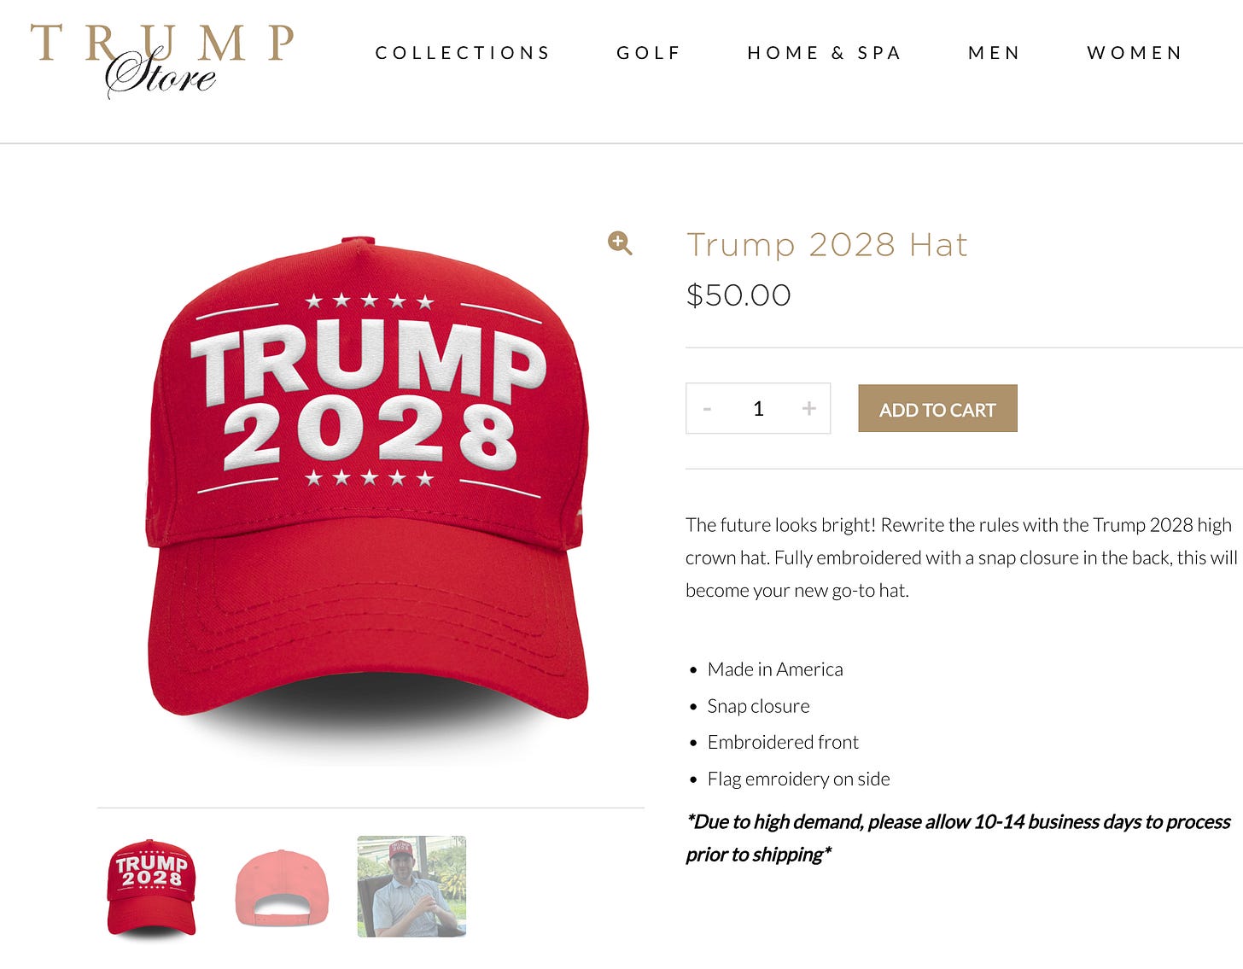Viewport: 1243px width, 969px height.
Task: Open the Collections menu
Action: click(463, 53)
